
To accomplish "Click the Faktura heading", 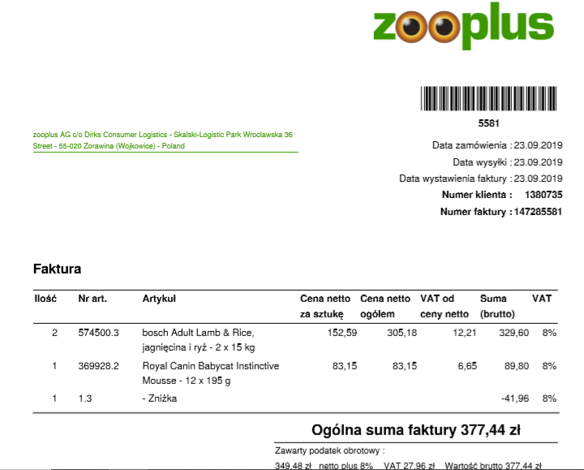I will pyautogui.click(x=57, y=269).
